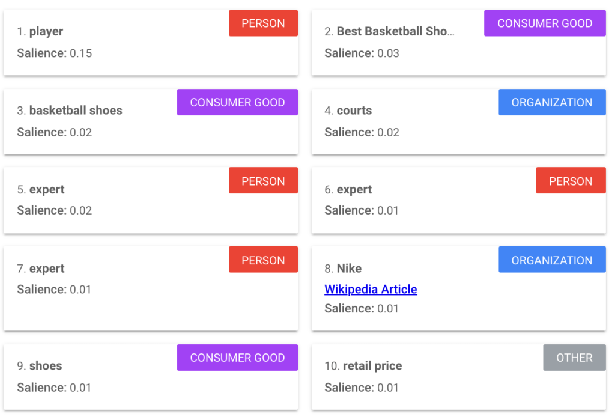Open the Wikipedia Article link for Nike

coord(370,290)
